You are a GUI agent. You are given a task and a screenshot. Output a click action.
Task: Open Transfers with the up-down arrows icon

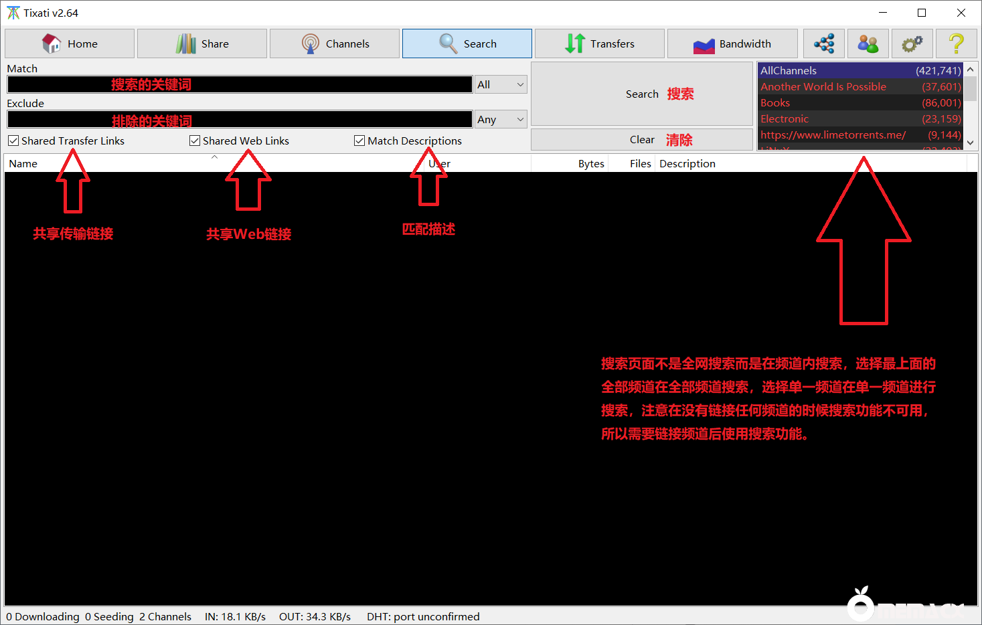coord(600,43)
